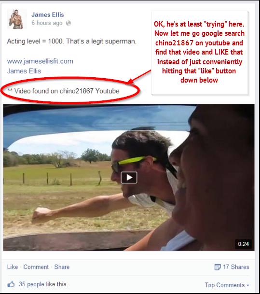Open the Top Comments sorting dropdown
This screenshot has width=260, height=294.
(x=227, y=285)
